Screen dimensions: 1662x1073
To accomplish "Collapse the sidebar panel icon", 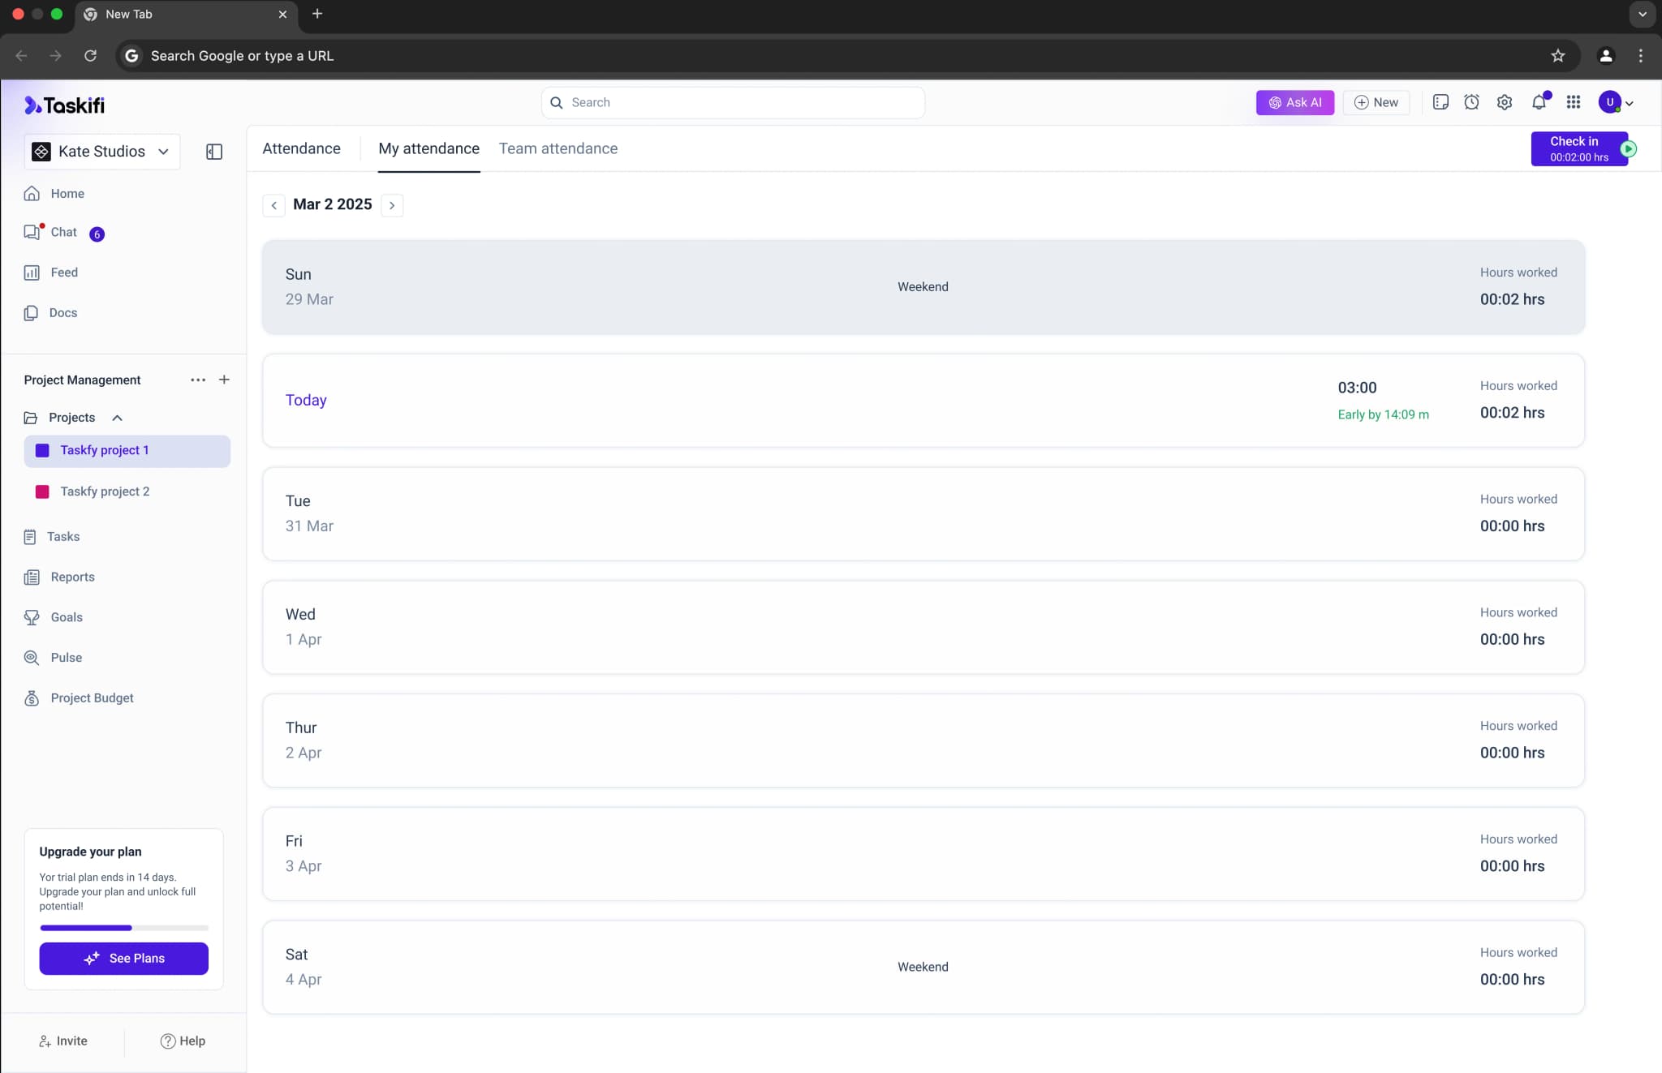I will pyautogui.click(x=214, y=152).
